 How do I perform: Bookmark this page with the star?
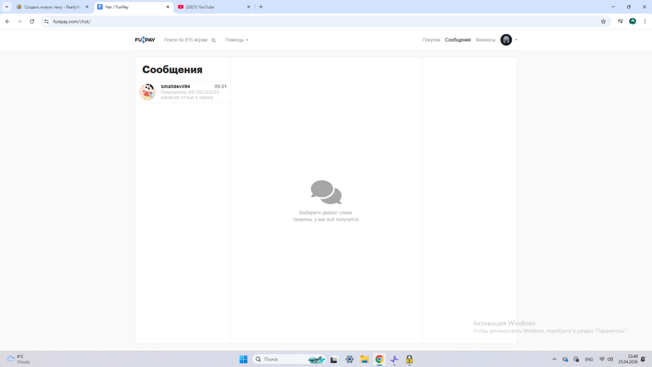[603, 22]
